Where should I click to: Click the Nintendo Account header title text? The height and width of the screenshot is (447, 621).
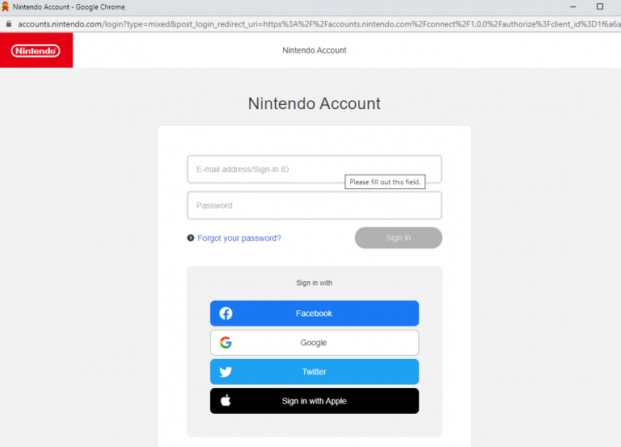315,50
